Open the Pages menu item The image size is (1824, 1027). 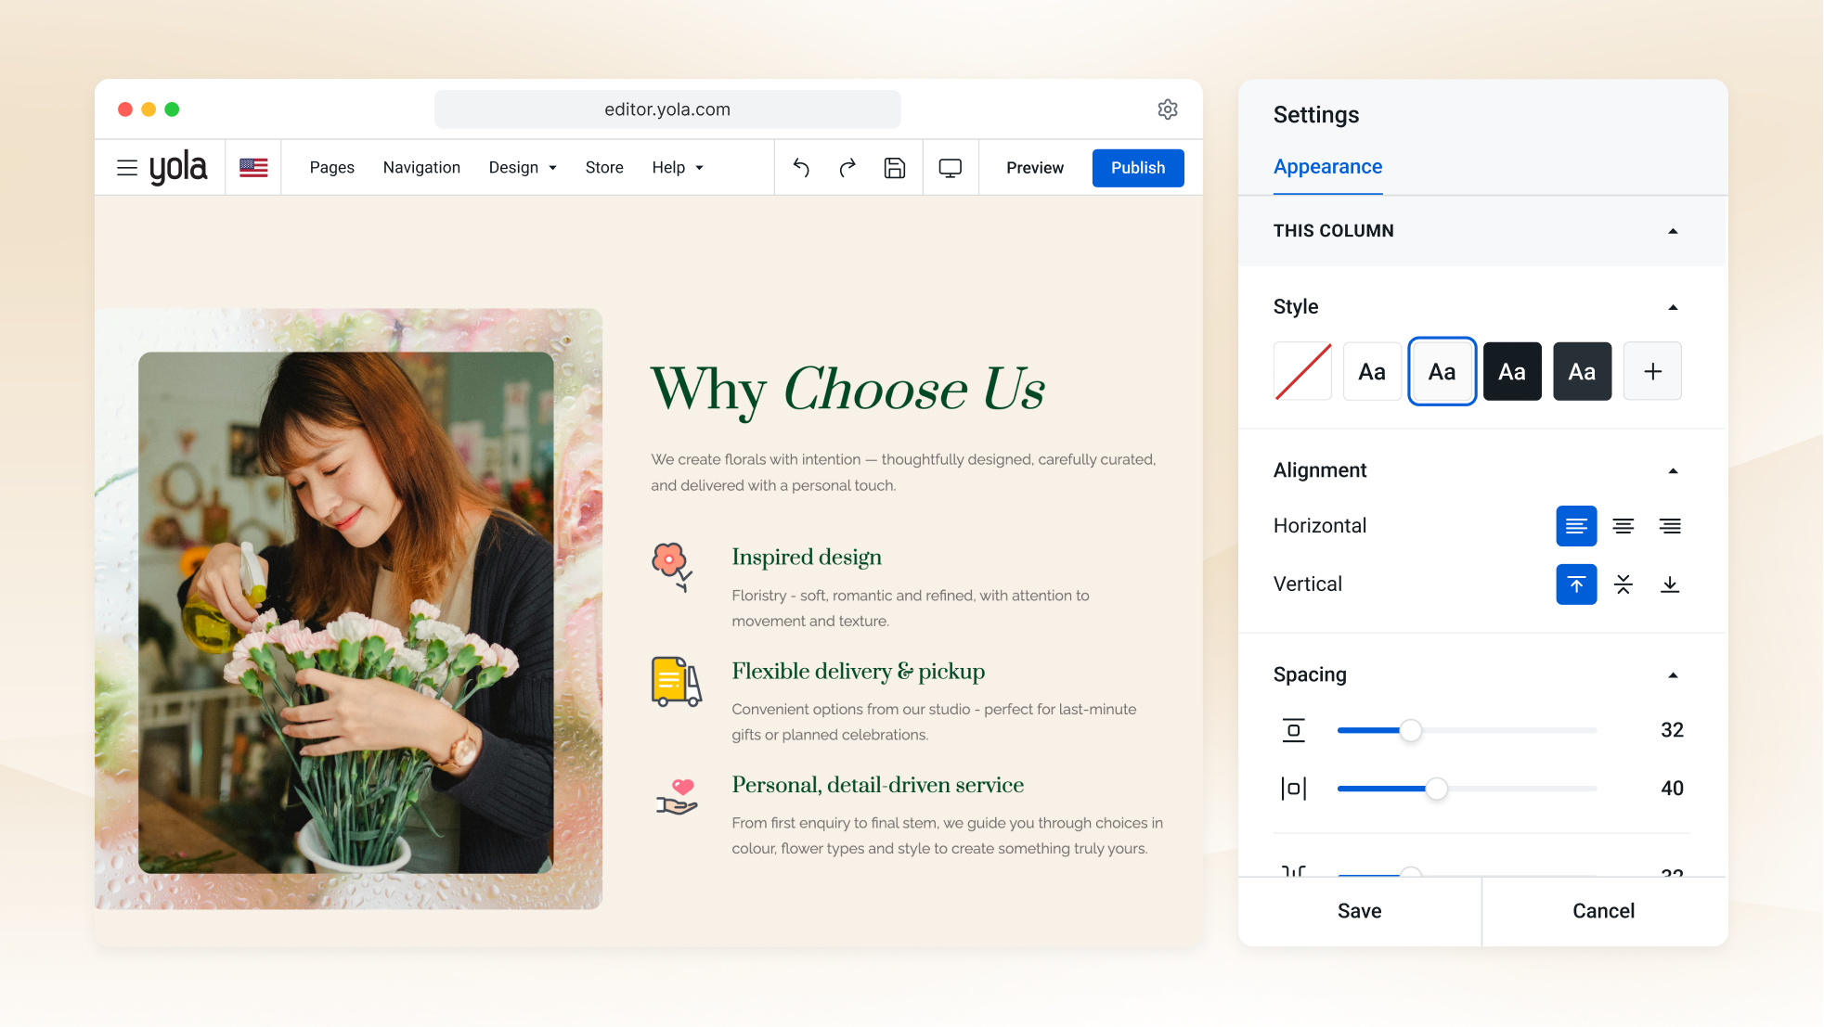coord(332,168)
